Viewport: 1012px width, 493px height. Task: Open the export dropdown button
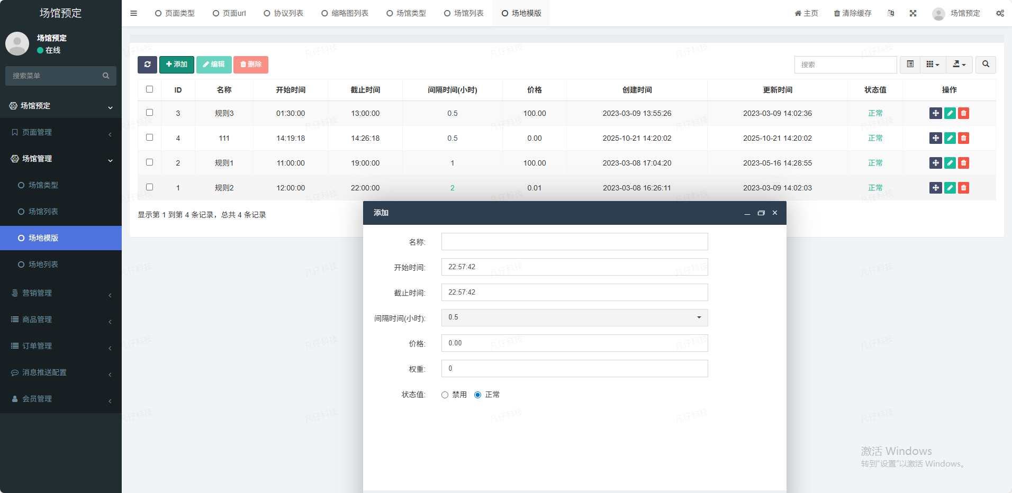(x=959, y=65)
